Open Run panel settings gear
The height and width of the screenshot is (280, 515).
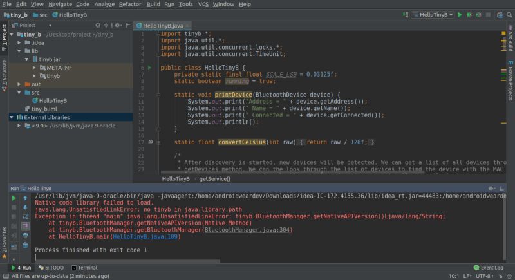(491, 189)
